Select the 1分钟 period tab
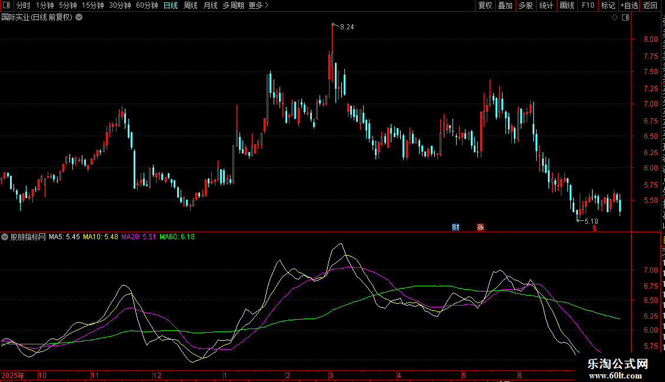 (x=45, y=5)
